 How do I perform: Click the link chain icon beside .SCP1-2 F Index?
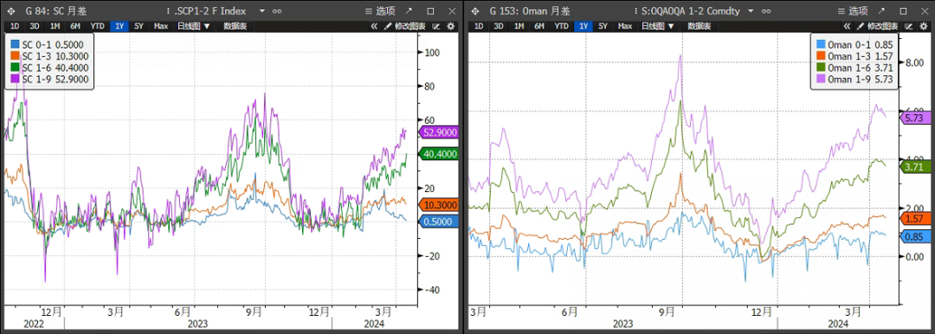click(276, 10)
